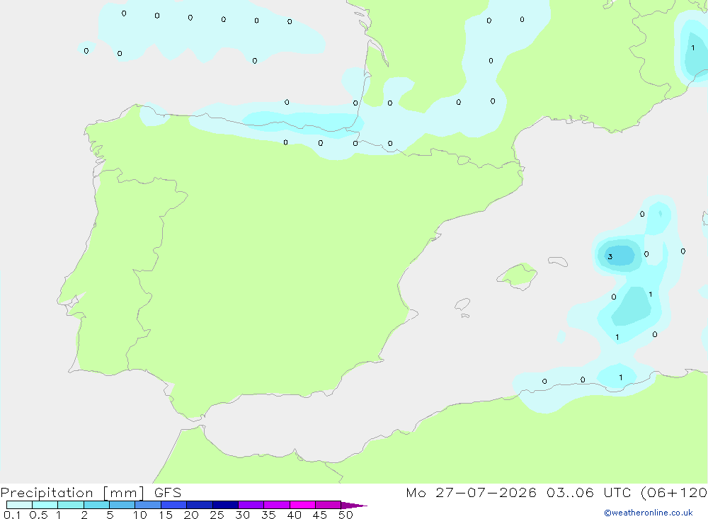Click the Ibiza island outline on the map
Viewport: 708px width, 519px height.
pyautogui.click(x=462, y=304)
